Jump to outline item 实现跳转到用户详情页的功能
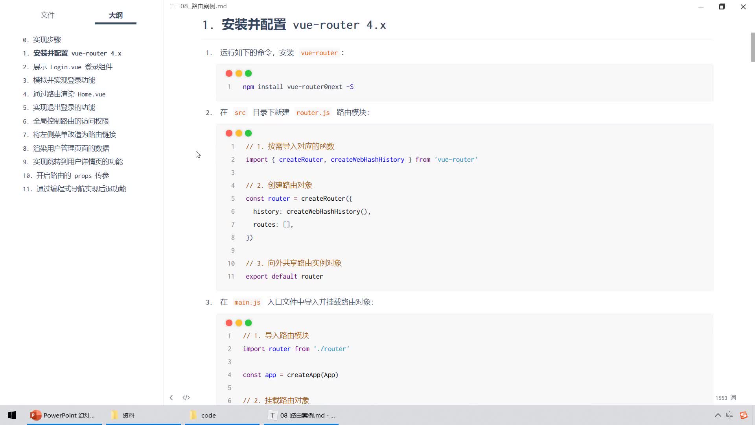 [73, 162]
